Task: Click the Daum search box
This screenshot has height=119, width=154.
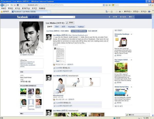Action: (130, 5)
